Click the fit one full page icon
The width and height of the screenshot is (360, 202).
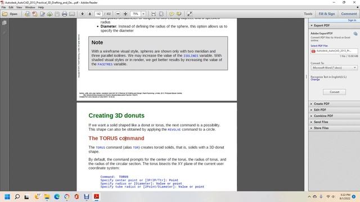[x=161, y=14]
